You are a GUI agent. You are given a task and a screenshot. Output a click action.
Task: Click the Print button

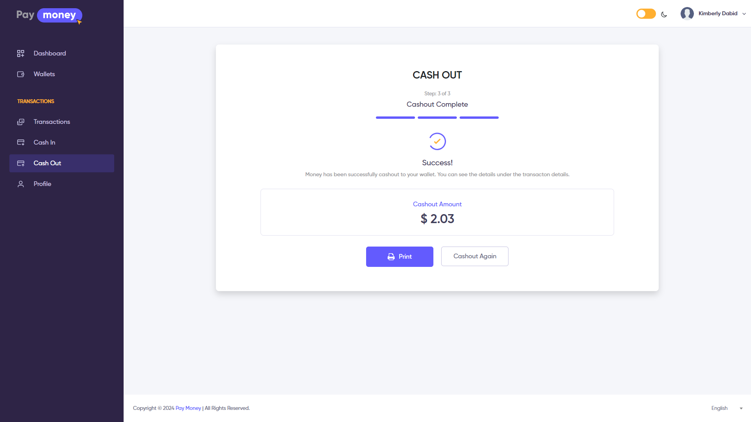tap(399, 257)
